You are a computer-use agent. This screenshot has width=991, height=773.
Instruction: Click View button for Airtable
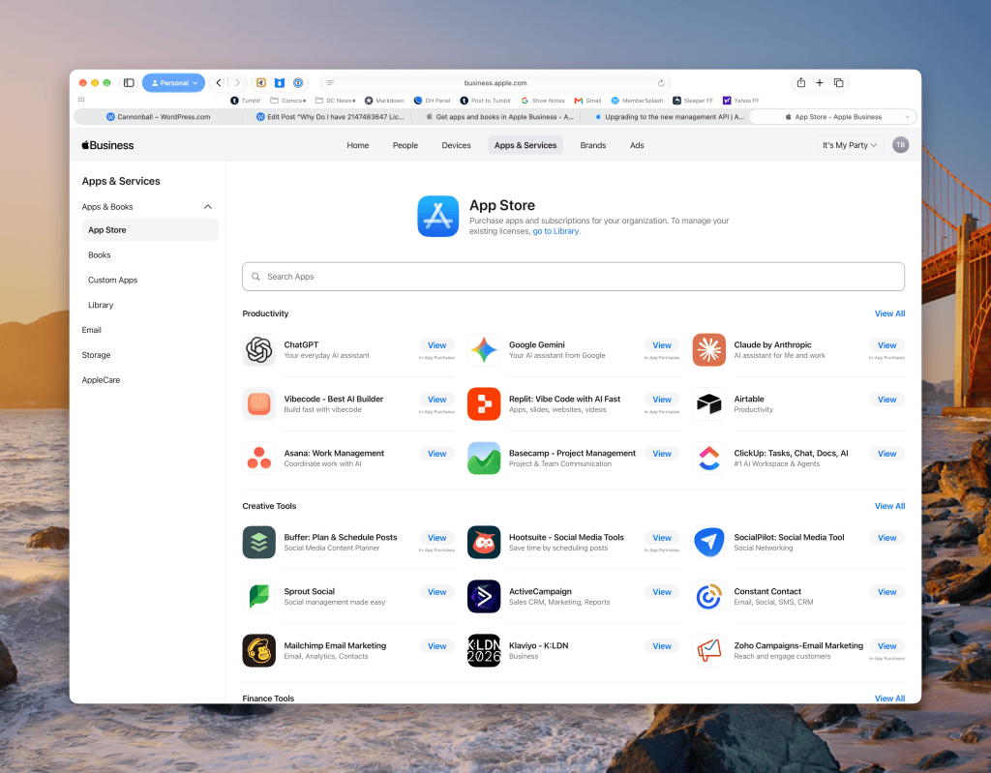click(x=886, y=400)
